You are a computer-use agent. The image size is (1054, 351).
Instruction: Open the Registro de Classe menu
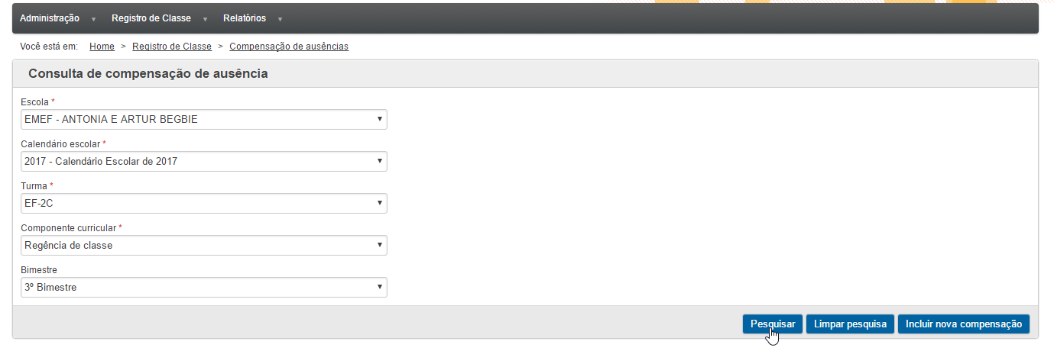click(x=151, y=18)
